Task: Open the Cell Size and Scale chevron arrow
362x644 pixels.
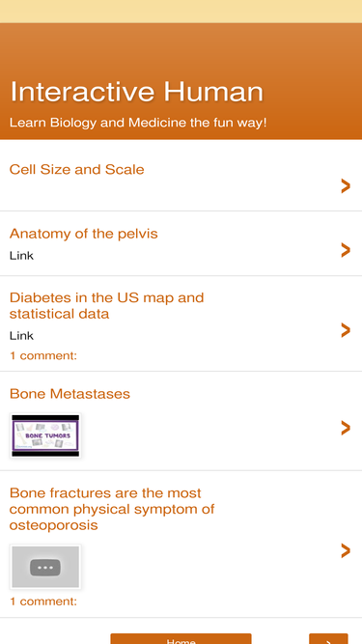Action: [x=346, y=186]
